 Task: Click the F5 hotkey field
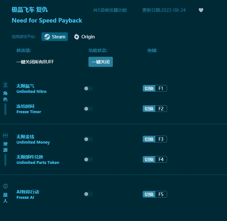[x=161, y=194]
